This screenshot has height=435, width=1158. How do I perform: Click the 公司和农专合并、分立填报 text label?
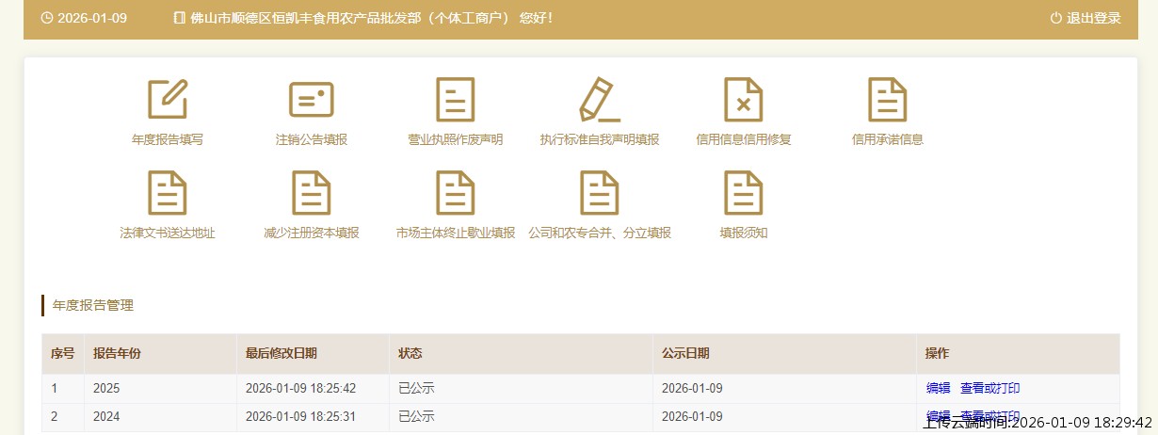pyautogui.click(x=600, y=233)
